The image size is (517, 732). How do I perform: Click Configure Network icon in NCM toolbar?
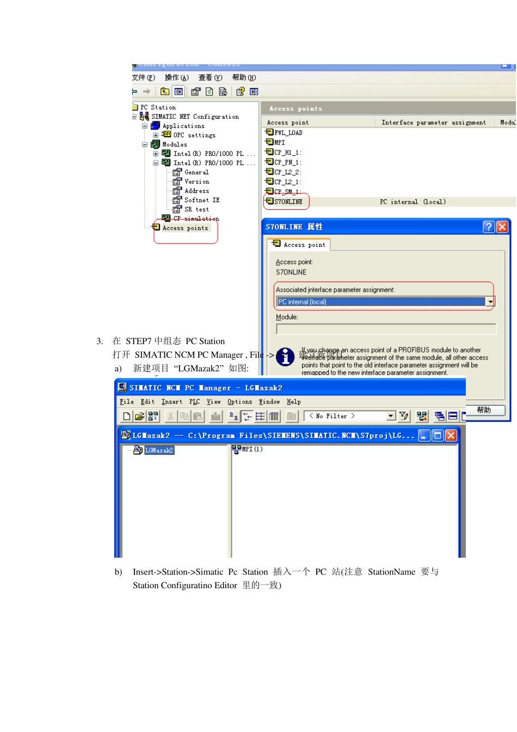[422, 416]
